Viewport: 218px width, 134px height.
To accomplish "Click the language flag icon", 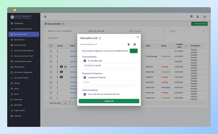I will (191, 17).
